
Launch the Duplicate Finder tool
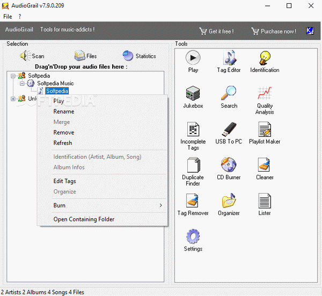click(x=193, y=165)
